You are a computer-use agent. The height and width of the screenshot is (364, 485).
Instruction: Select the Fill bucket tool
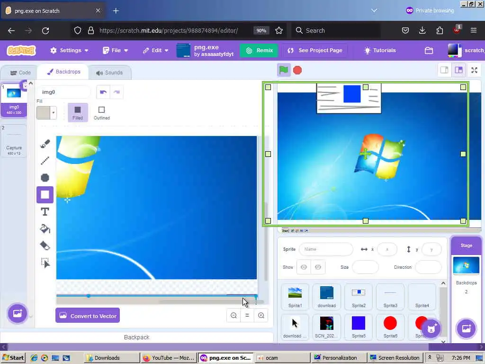point(45,229)
